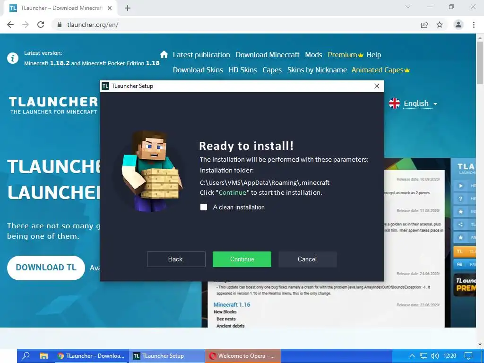The image size is (484, 363).
Task: Open the HD Skins link
Action: (242, 70)
